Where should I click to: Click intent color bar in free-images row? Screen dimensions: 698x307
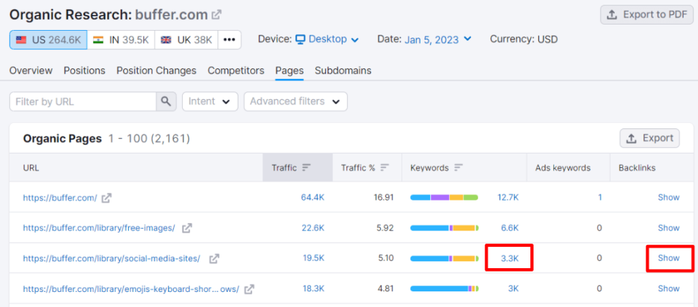click(444, 228)
